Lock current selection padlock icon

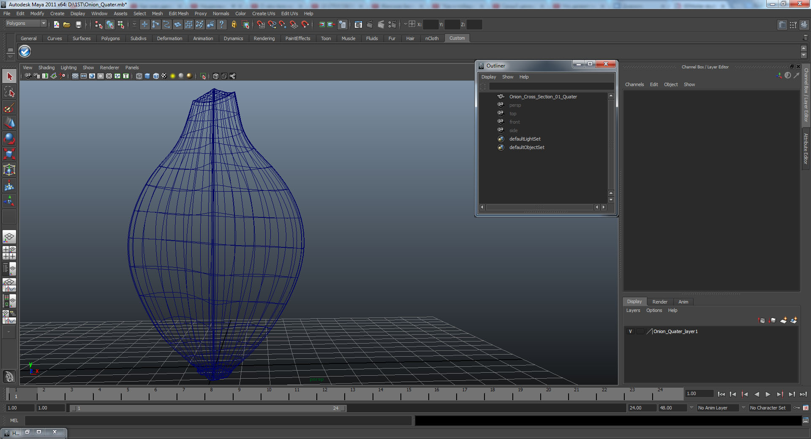234,24
